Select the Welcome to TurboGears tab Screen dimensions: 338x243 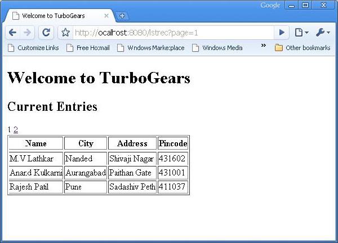[58, 16]
